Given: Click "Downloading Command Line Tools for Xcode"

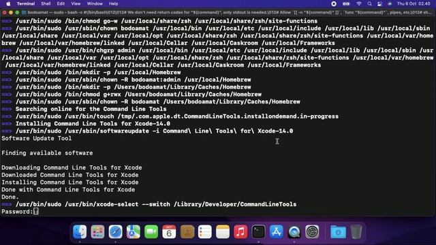Looking at the screenshot, I should coord(72,167).
